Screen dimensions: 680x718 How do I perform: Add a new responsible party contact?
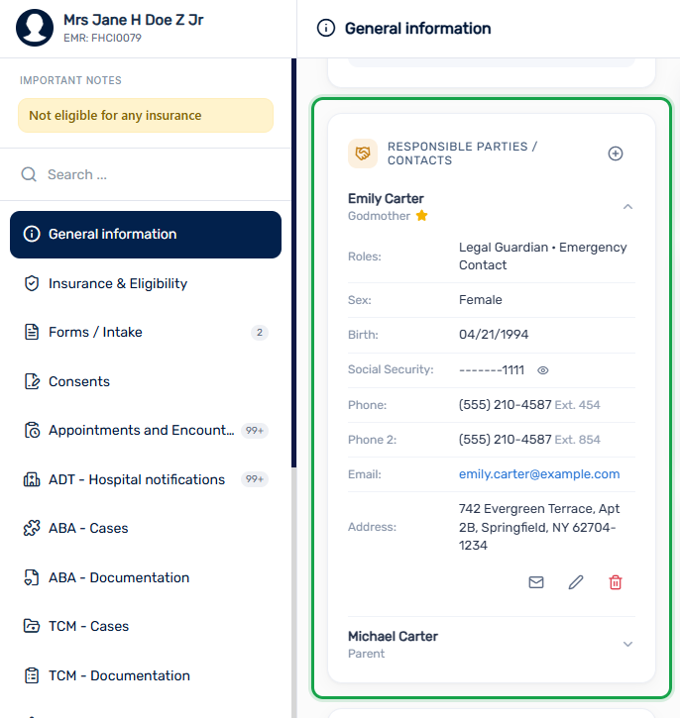click(615, 154)
